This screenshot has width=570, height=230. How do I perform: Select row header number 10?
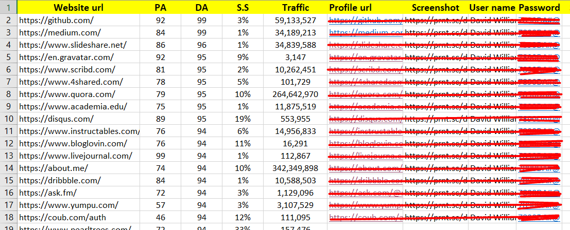[x=8, y=119]
